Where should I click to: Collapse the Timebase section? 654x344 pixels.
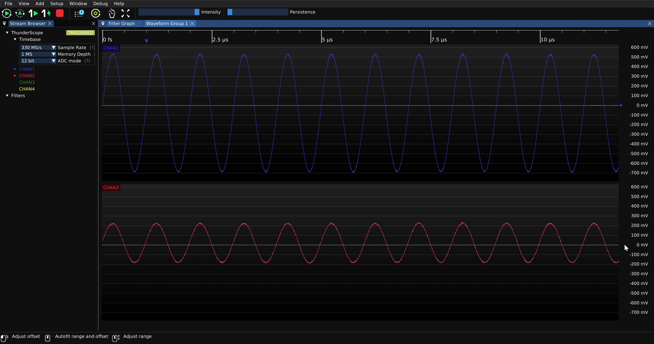(15, 39)
